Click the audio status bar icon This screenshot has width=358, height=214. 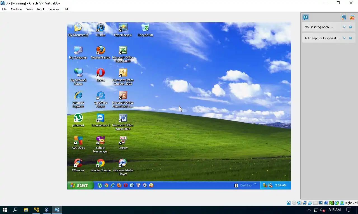point(299,203)
